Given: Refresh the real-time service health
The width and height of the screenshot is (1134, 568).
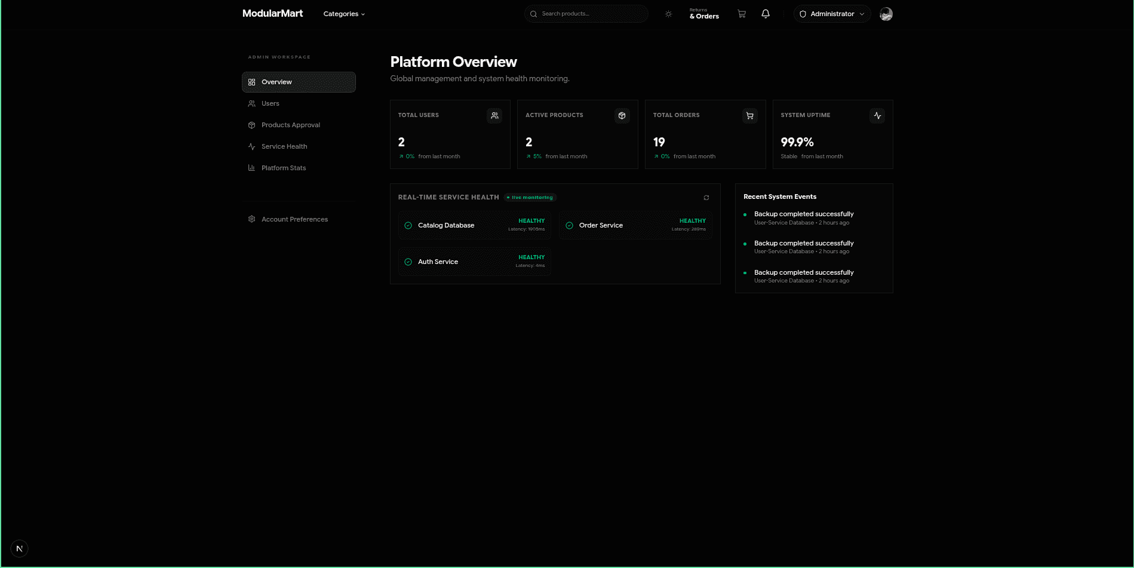Looking at the screenshot, I should (x=706, y=198).
